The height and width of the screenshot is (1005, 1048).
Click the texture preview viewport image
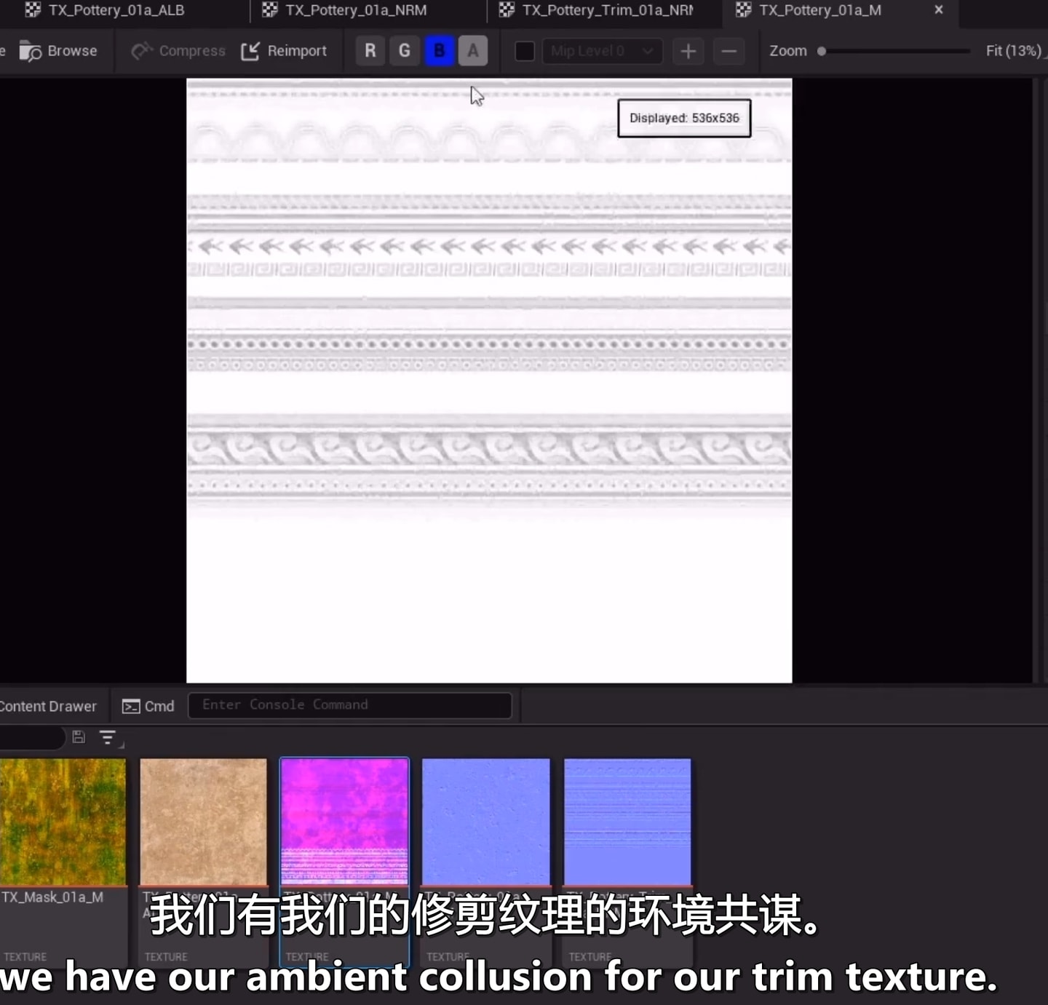tap(489, 381)
